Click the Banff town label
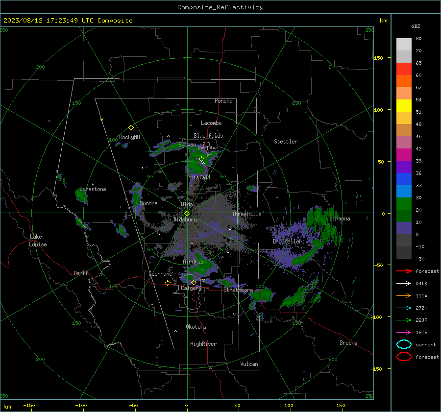Image resolution: width=441 pixels, height=412 pixels. tap(81, 273)
